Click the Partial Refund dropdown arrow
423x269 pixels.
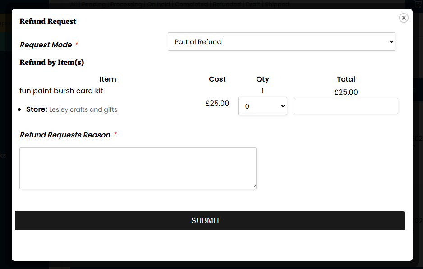click(391, 42)
